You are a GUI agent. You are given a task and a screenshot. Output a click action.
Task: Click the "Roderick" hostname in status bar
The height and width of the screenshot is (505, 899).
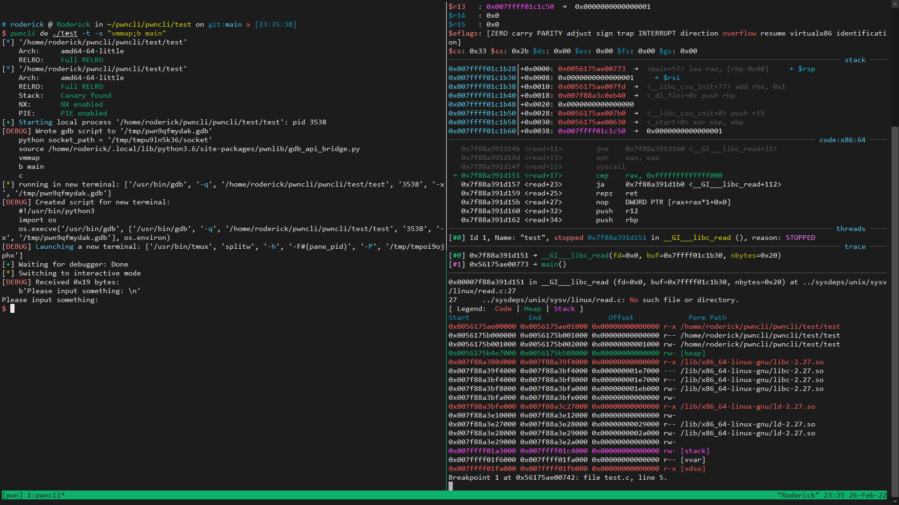[x=798, y=495]
